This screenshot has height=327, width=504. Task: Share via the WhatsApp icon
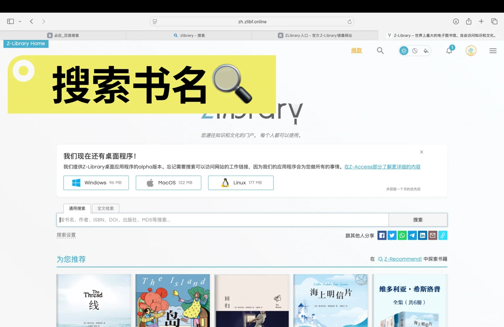pos(402,235)
